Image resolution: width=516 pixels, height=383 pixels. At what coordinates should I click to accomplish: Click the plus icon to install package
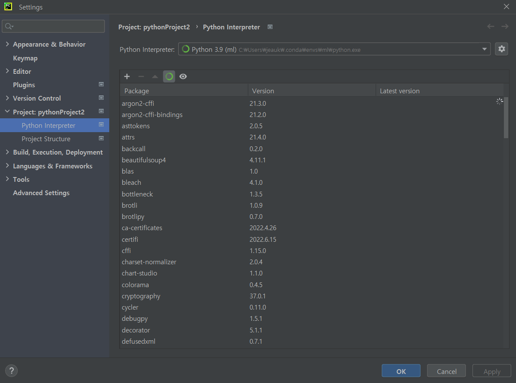click(127, 77)
